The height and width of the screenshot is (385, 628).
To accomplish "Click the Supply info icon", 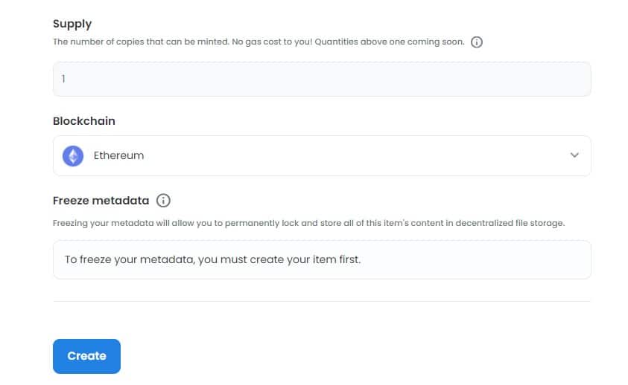I will (478, 42).
